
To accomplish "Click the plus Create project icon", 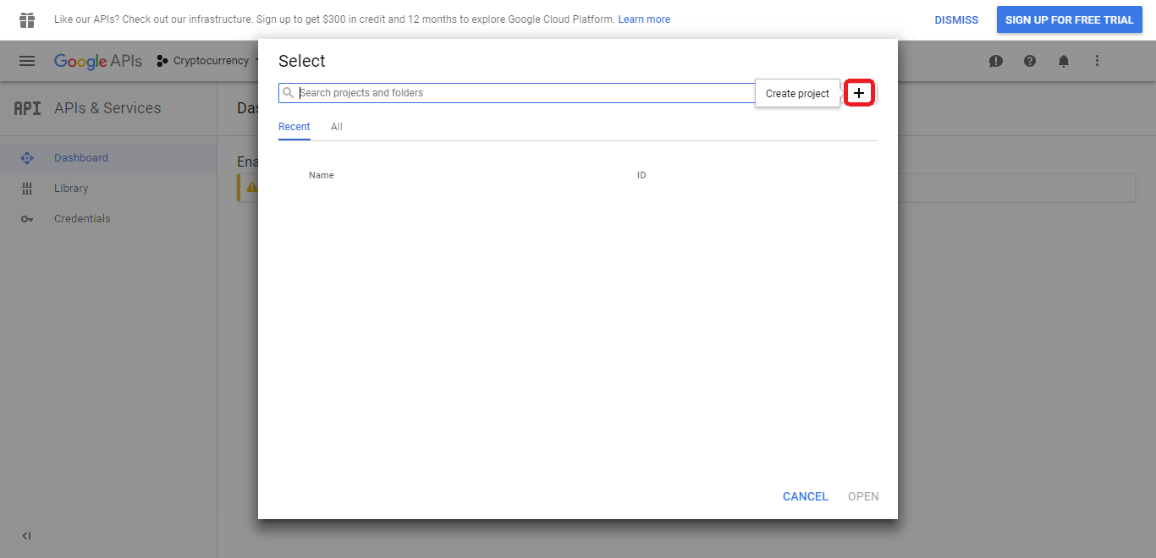I will (x=859, y=93).
